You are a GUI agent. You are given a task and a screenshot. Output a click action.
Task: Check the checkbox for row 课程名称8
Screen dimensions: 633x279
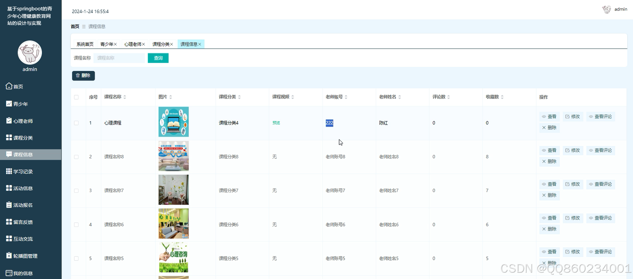click(x=76, y=157)
